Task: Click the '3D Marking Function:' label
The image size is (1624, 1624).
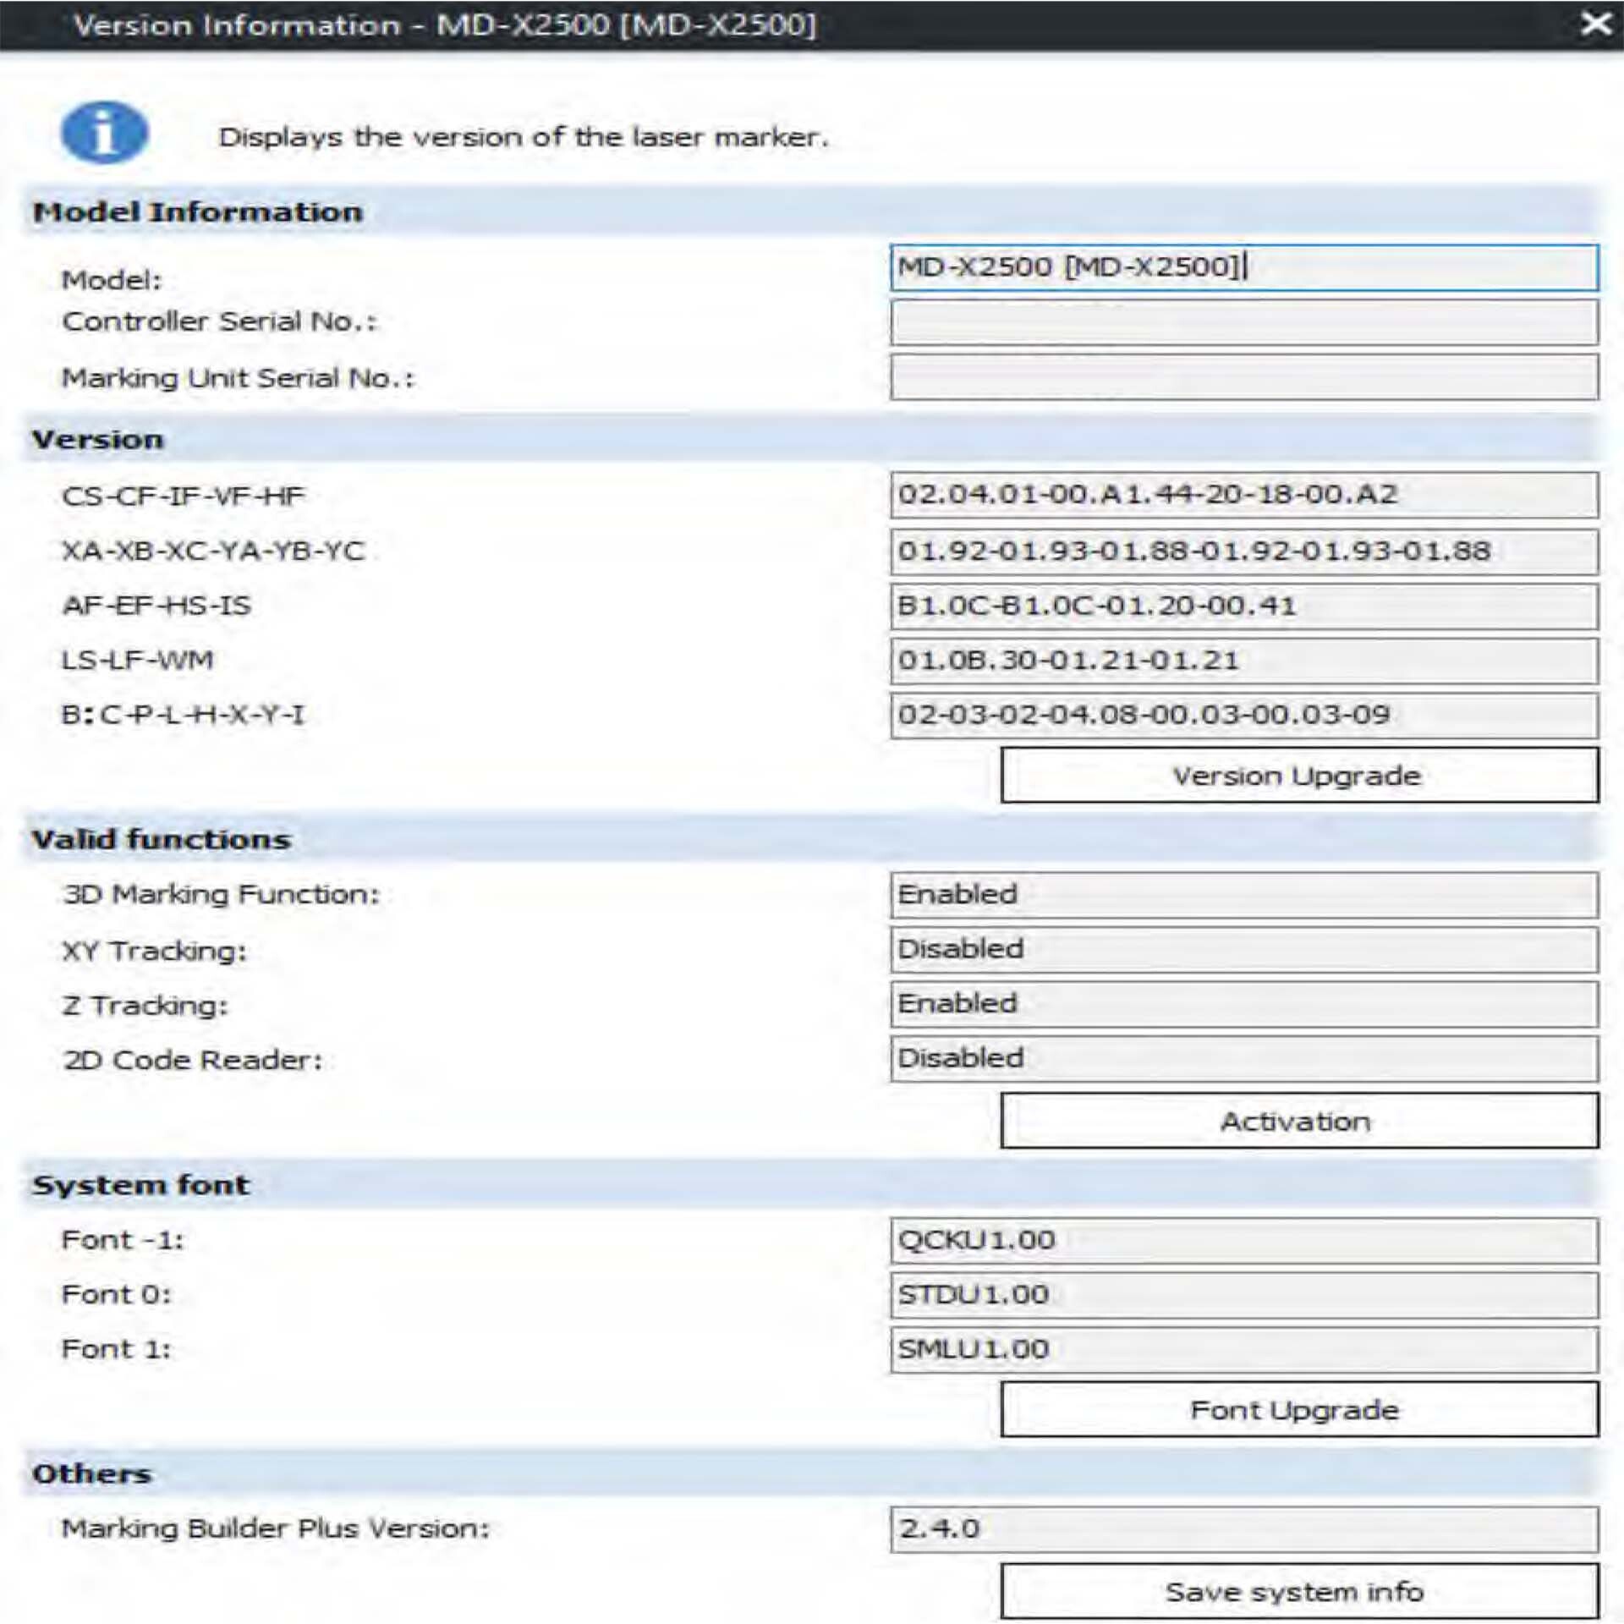Action: [222, 894]
